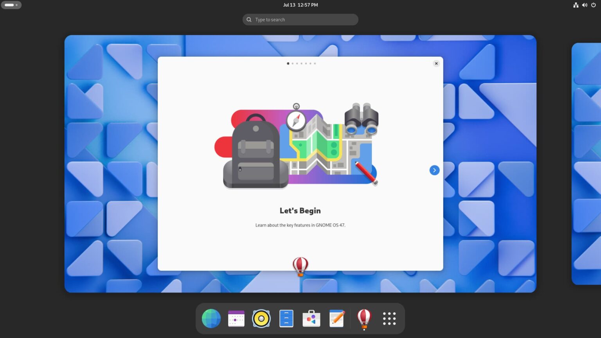Show all applications with the grid icon
Viewport: 601px width, 338px height.
(x=389, y=318)
